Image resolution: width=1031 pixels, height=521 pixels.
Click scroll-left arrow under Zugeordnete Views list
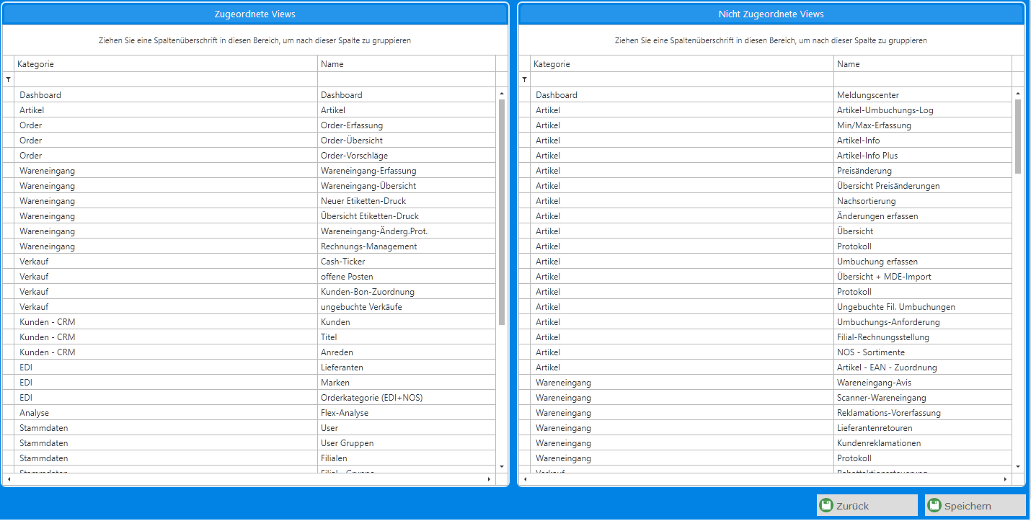tap(9, 478)
